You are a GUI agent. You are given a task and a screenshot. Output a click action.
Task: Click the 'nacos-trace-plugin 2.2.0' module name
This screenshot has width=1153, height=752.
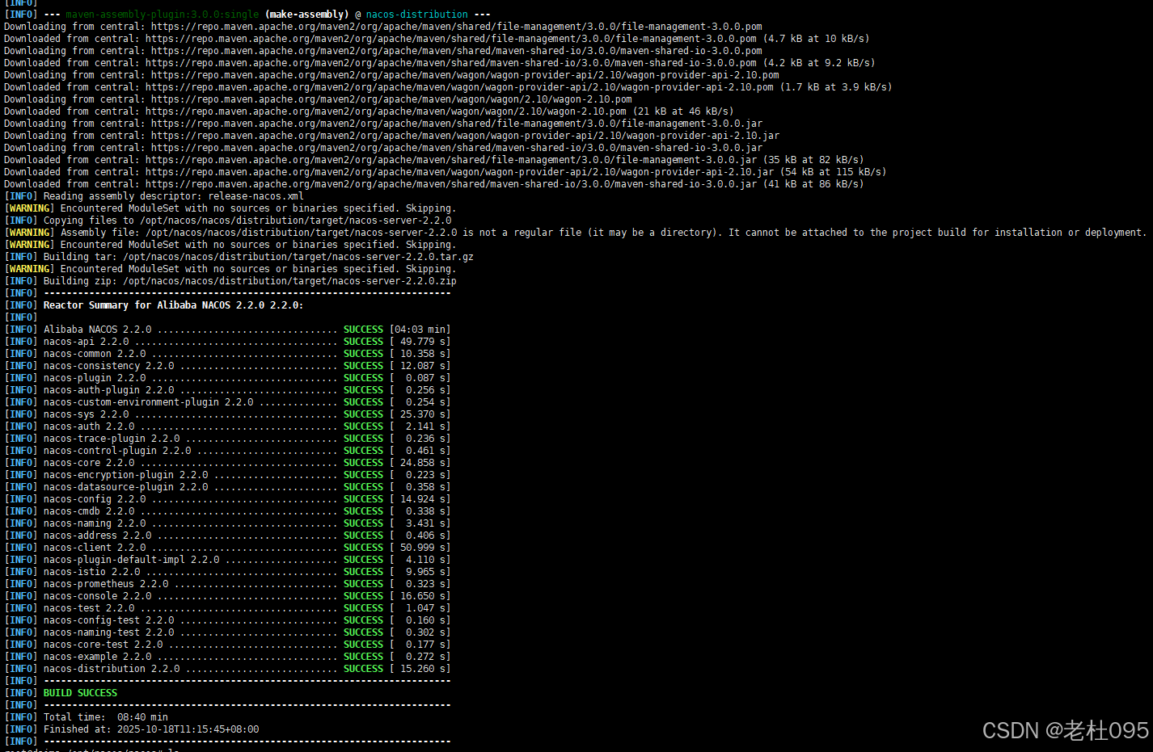pos(112,439)
